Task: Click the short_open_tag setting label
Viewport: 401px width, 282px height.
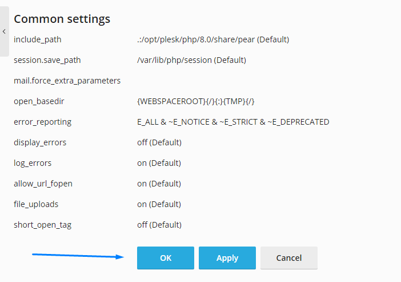Action: [43, 225]
